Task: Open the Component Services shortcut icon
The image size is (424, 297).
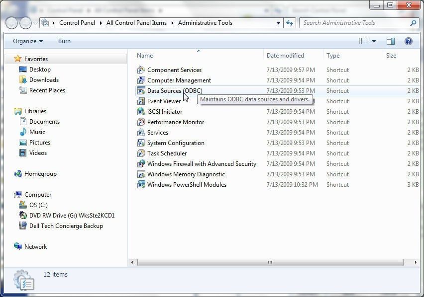Action: point(141,70)
